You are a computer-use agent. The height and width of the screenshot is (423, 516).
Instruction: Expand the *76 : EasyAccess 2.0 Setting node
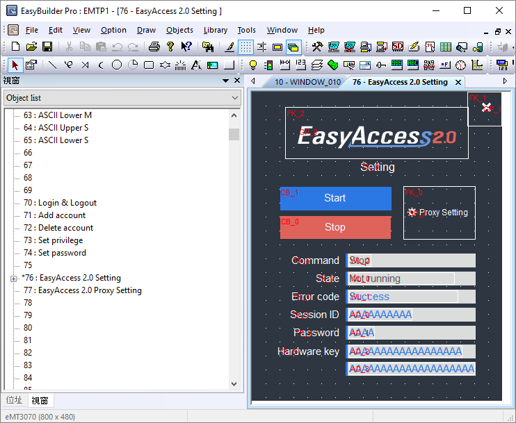point(13,279)
